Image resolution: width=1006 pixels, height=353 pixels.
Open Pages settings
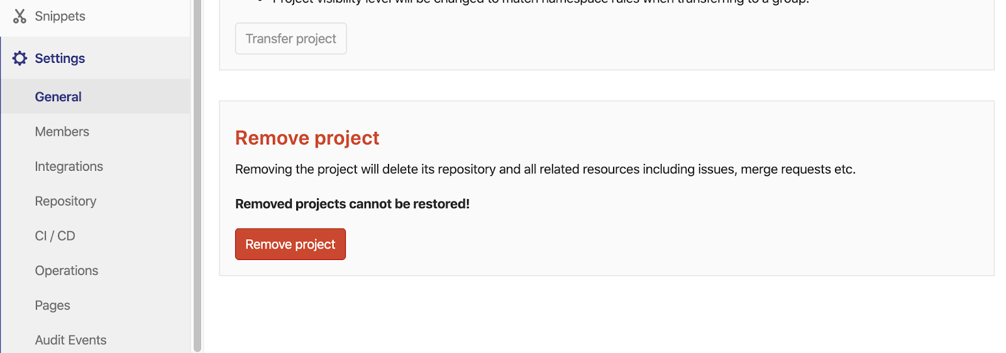coord(52,305)
